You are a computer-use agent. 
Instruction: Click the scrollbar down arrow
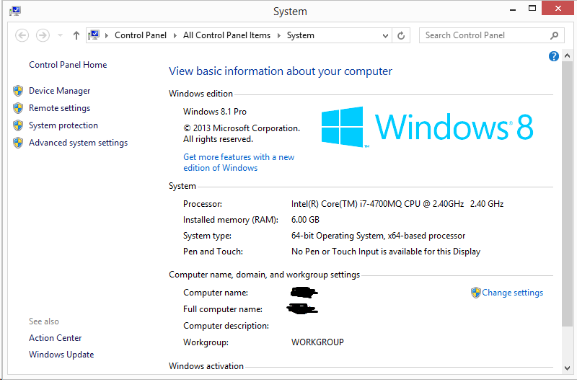point(567,368)
